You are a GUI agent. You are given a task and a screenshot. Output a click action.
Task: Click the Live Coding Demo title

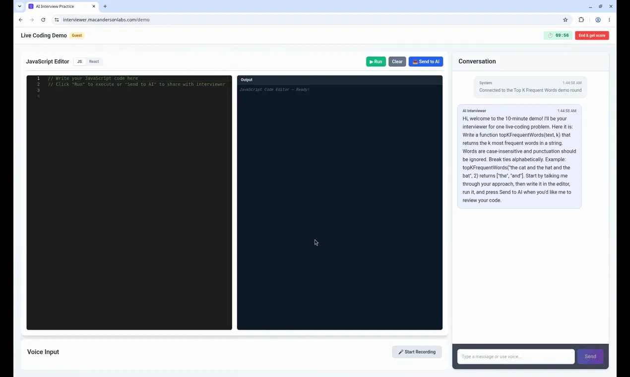click(44, 36)
